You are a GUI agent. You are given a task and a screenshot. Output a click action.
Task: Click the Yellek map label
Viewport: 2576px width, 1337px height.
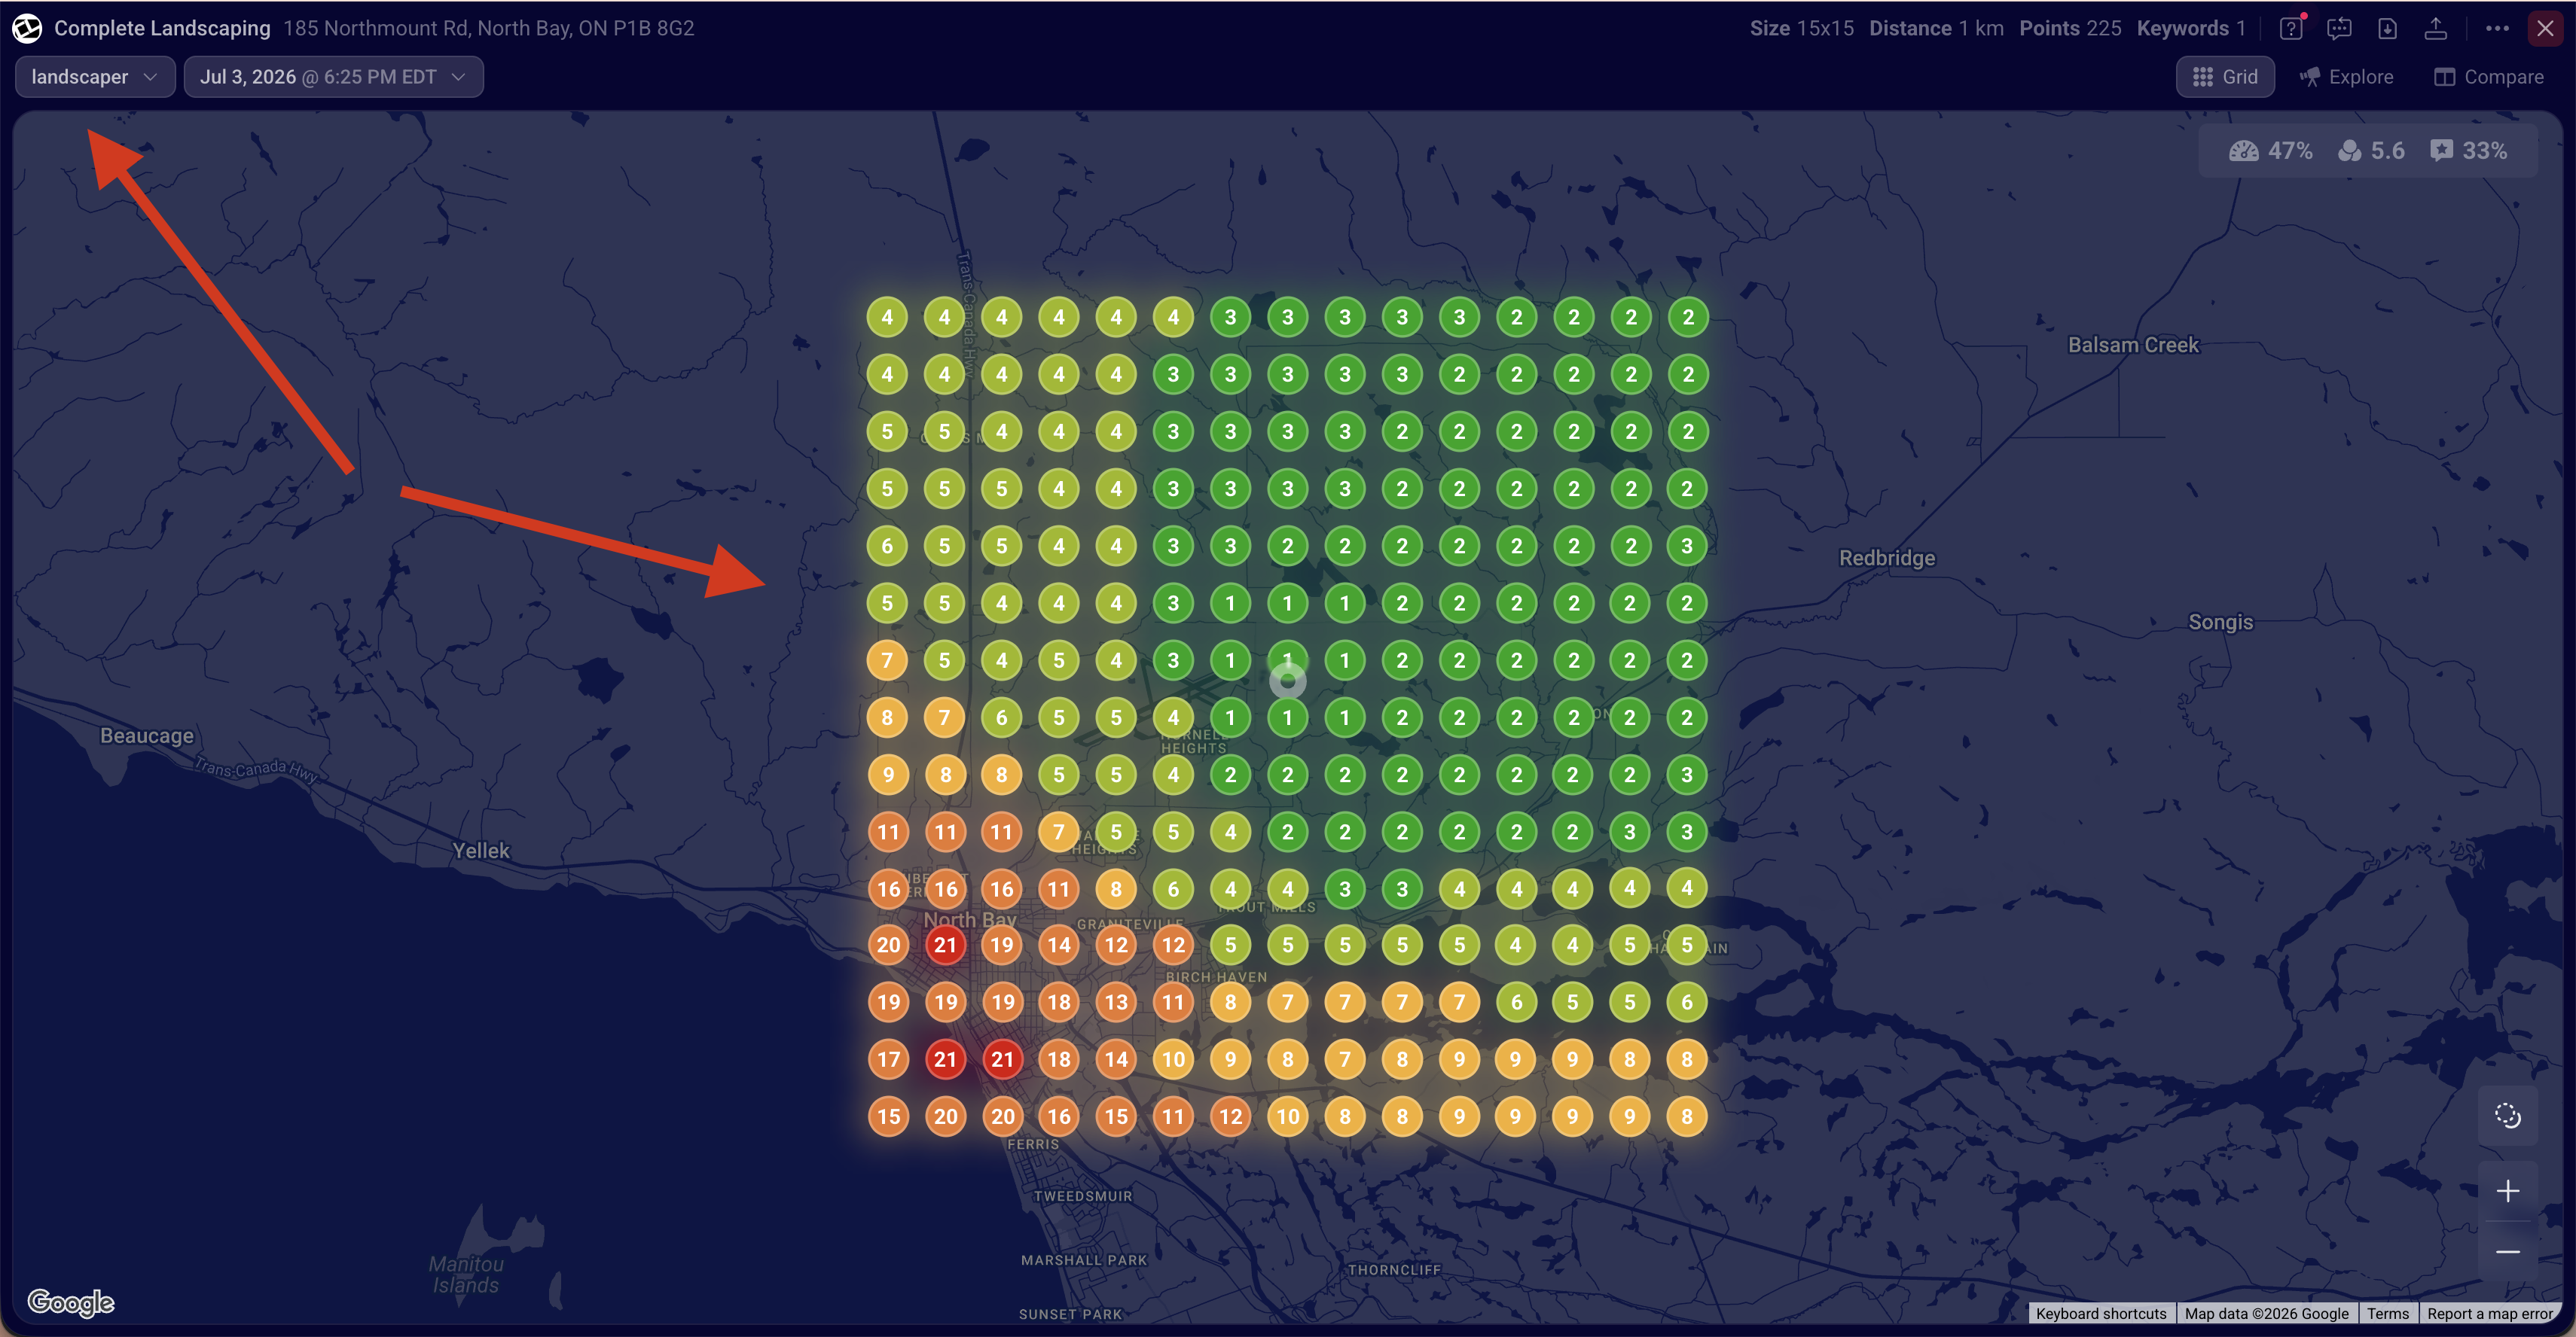click(481, 851)
